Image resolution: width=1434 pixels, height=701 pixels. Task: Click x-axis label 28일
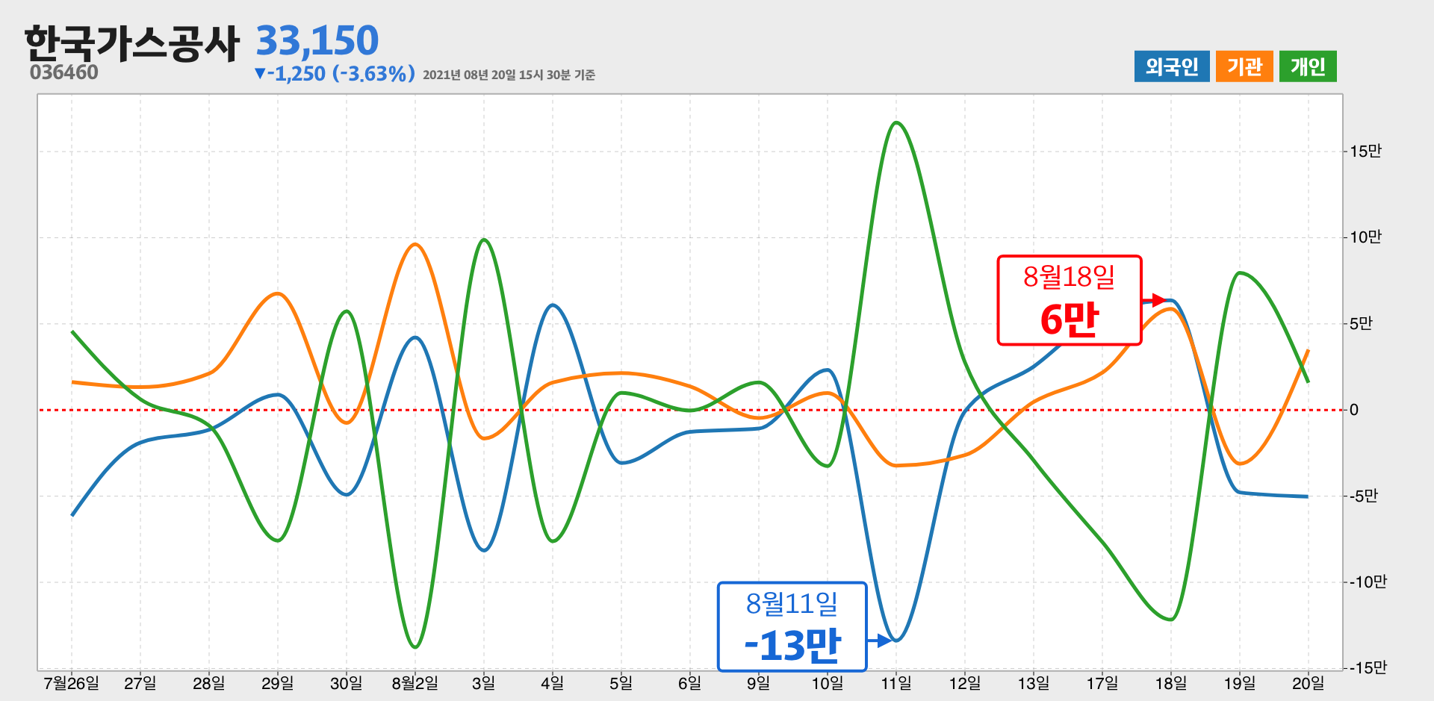pos(209,683)
